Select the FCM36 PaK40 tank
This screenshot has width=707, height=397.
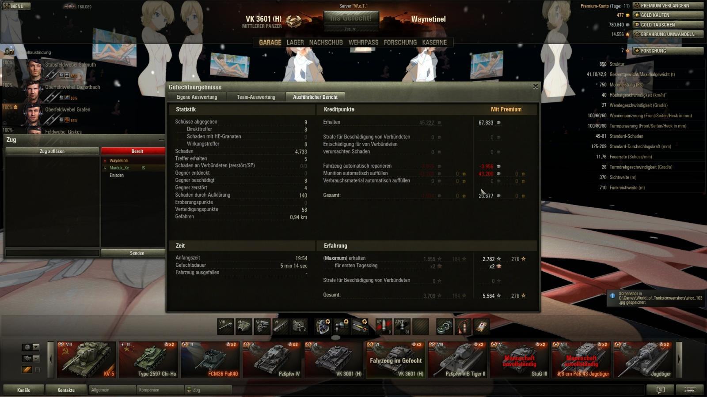coord(210,360)
